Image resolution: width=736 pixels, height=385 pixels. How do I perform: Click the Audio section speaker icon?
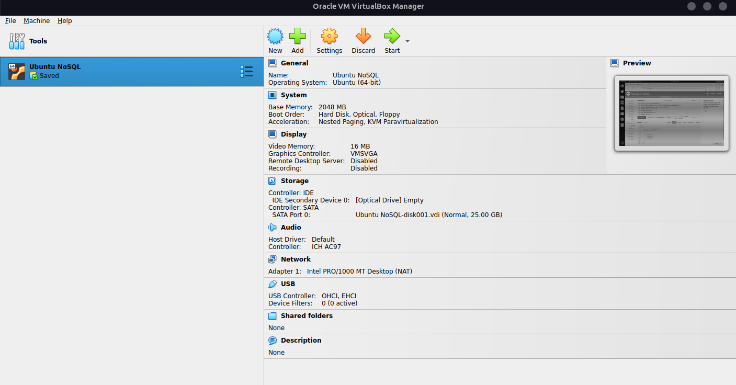click(x=272, y=228)
